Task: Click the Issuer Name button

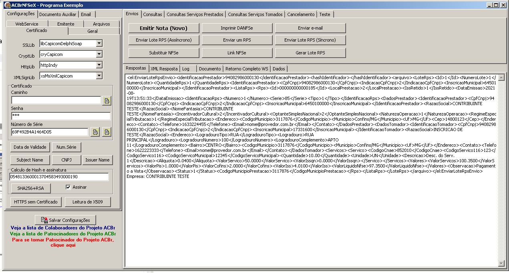Action: 97,160
